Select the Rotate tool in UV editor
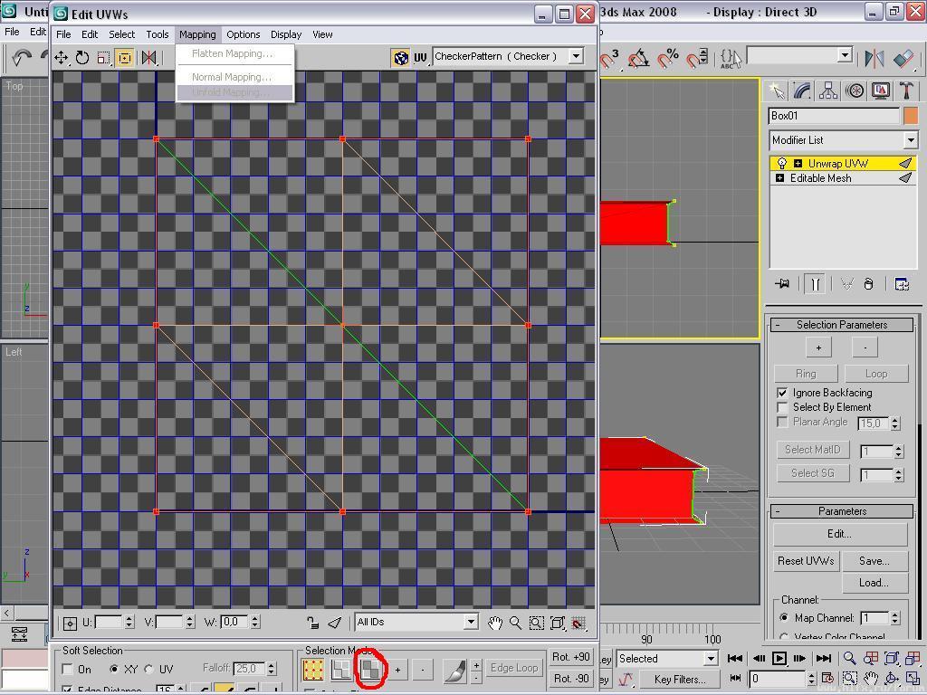 [82, 58]
